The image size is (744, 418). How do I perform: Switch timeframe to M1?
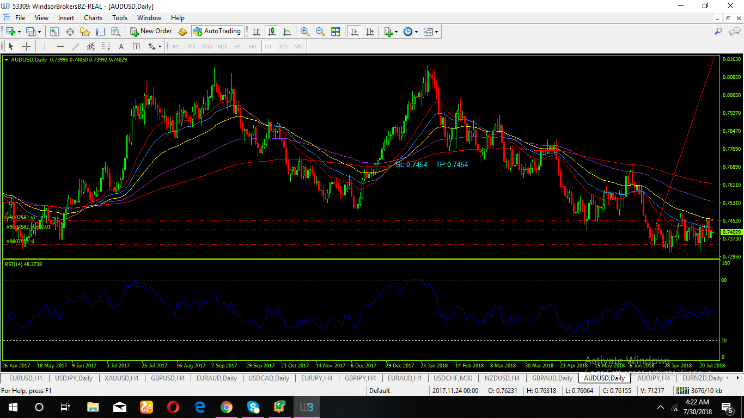(176, 46)
